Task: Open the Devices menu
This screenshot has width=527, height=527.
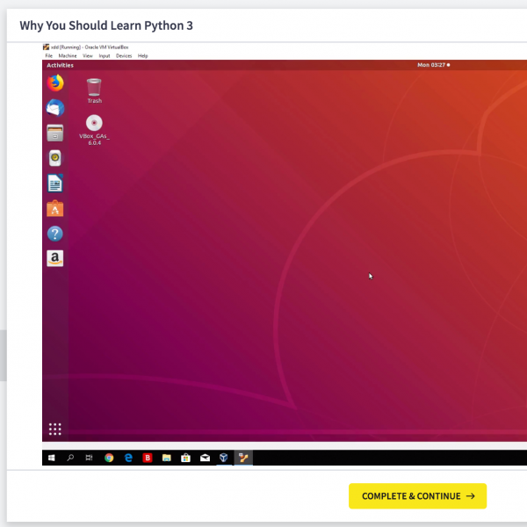Action: pyautogui.click(x=124, y=56)
